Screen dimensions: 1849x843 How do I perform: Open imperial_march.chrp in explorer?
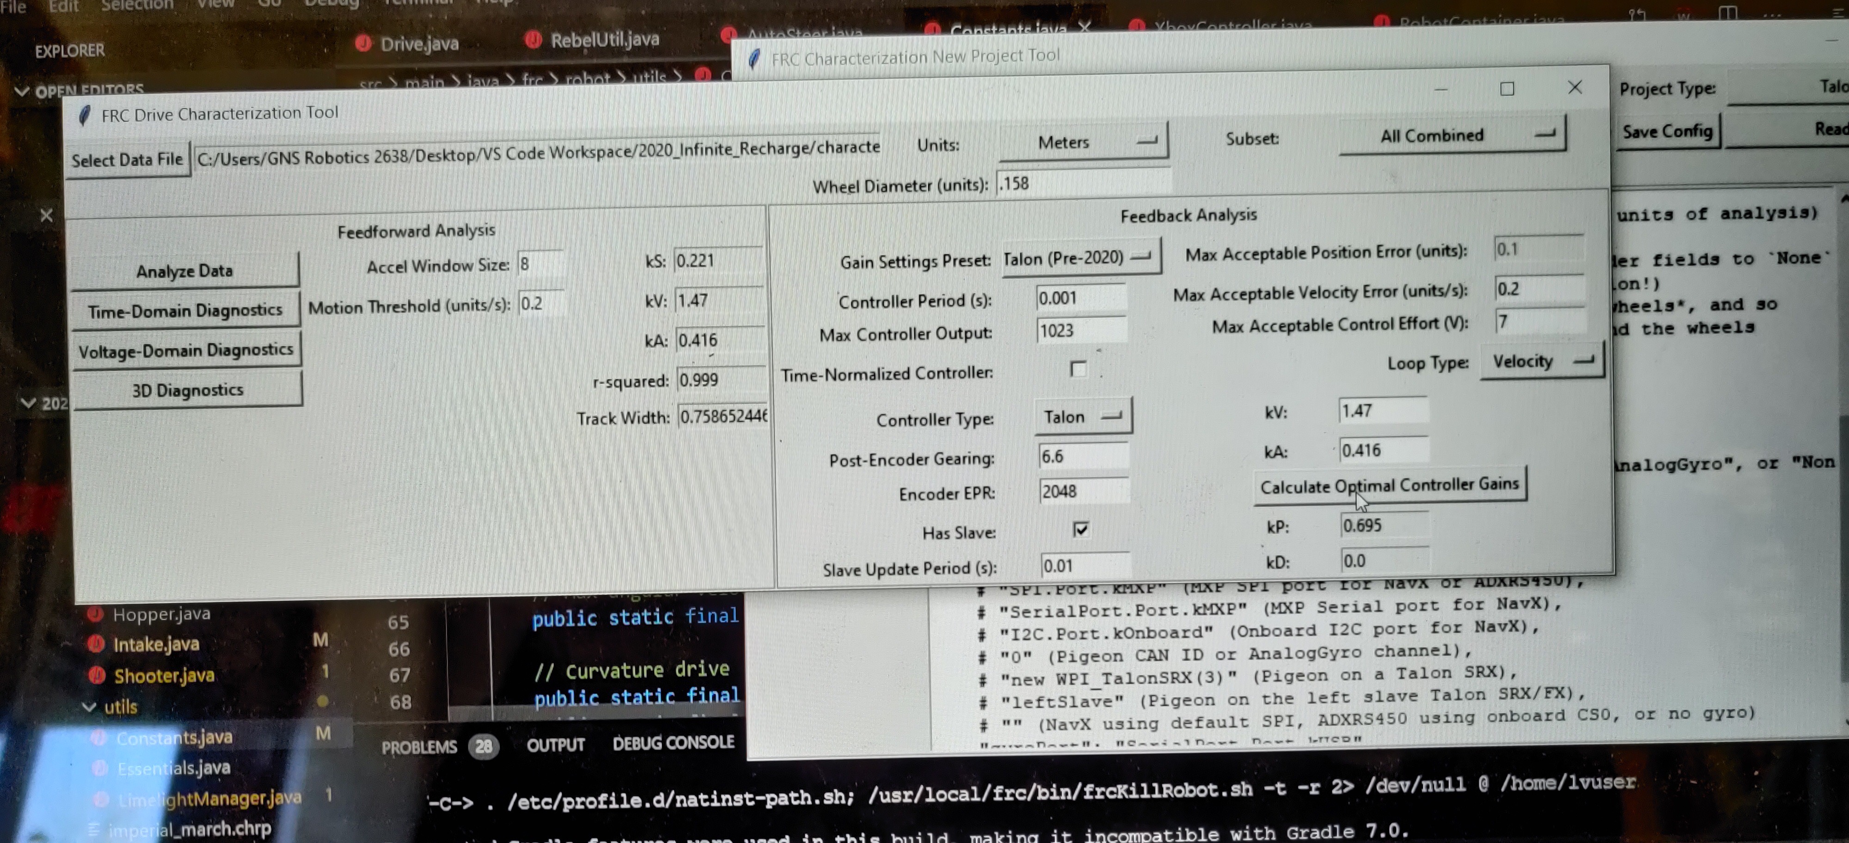click(x=189, y=830)
